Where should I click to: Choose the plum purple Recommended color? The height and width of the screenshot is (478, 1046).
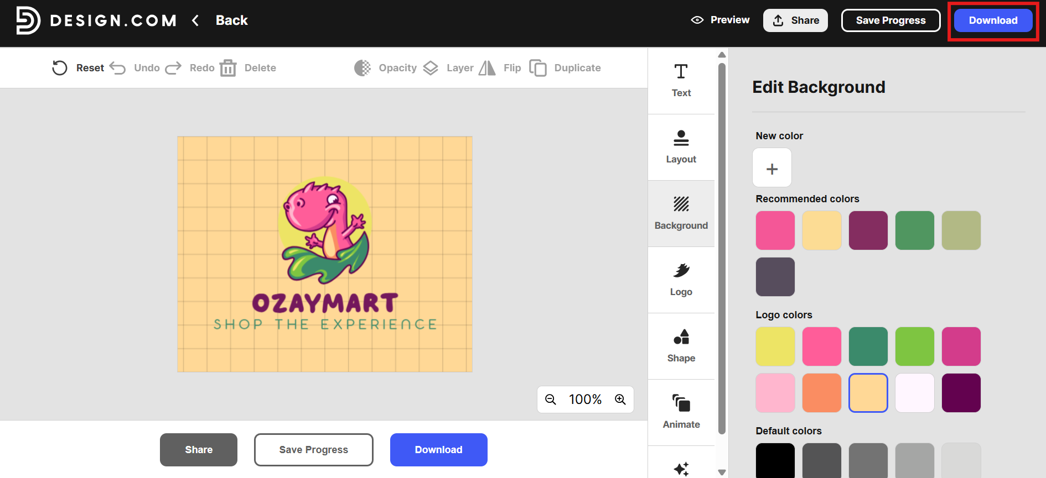point(868,230)
